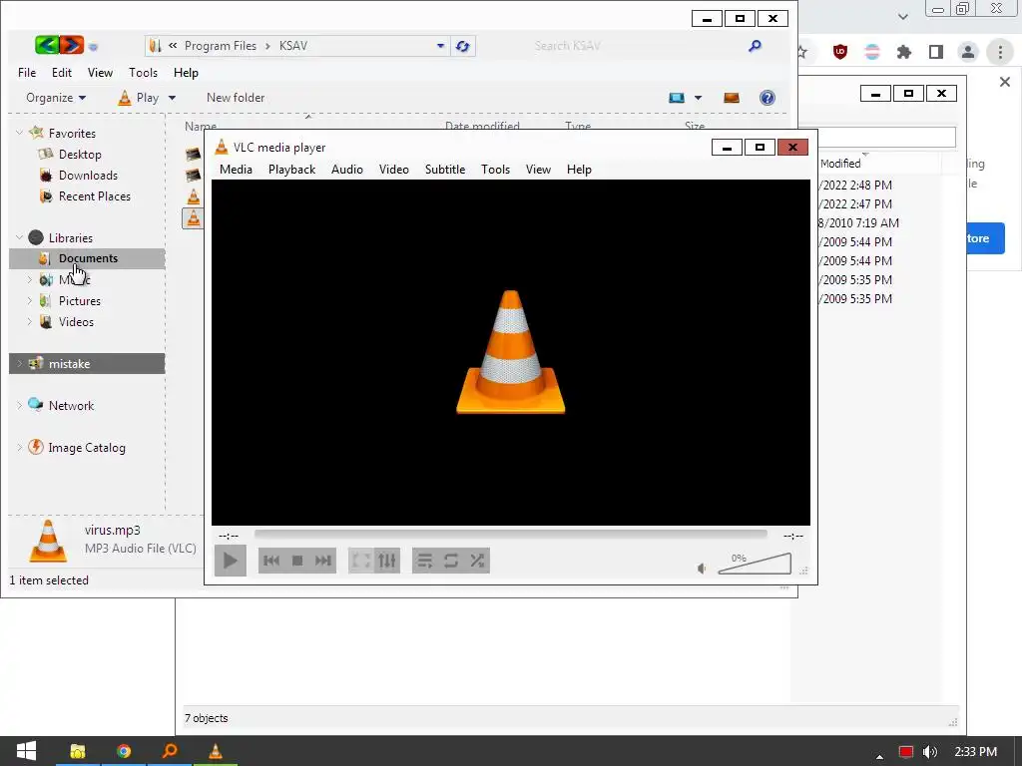Select Documents library

(x=87, y=258)
